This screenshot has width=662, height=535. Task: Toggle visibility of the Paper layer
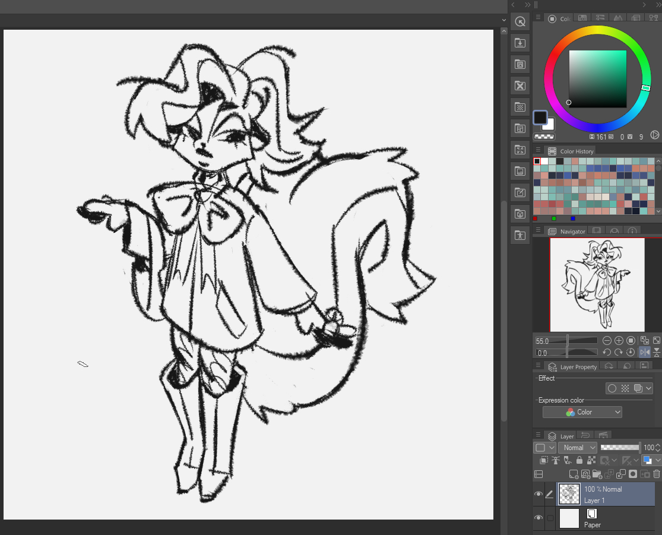[539, 518]
